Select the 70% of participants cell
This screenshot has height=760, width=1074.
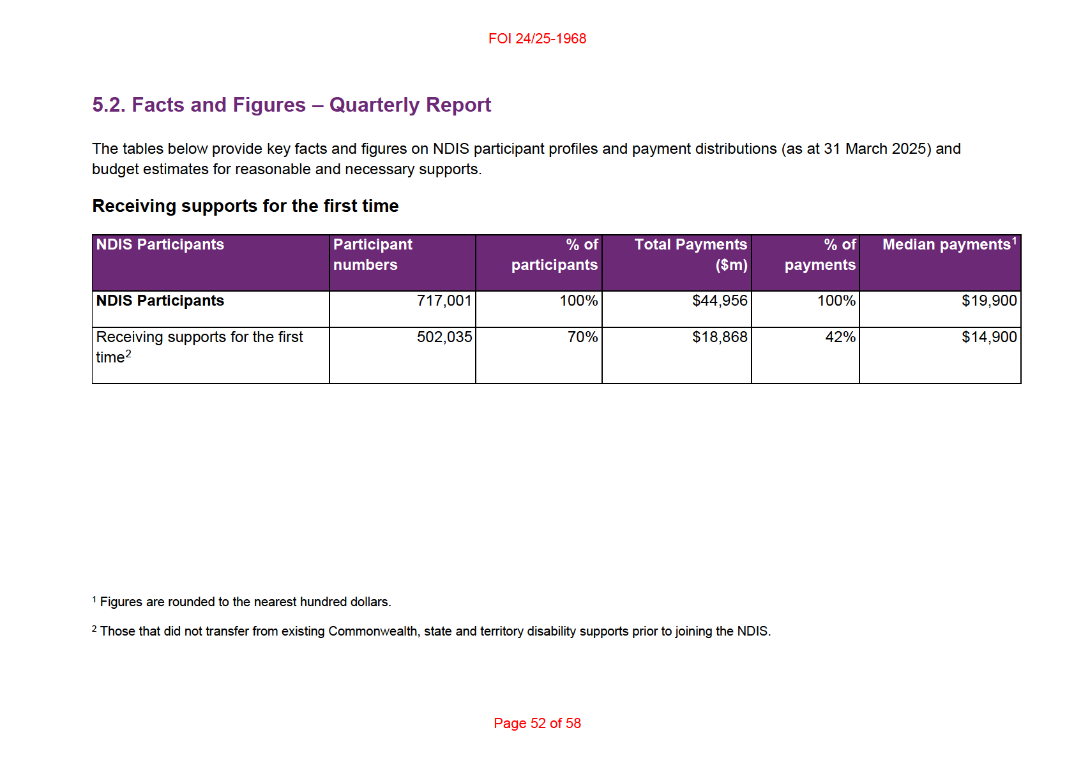[x=539, y=355]
